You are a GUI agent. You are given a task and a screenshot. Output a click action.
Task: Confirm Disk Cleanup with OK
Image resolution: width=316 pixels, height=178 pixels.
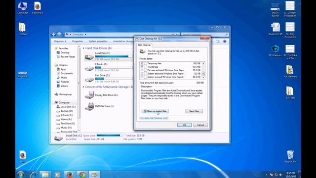click(x=184, y=125)
